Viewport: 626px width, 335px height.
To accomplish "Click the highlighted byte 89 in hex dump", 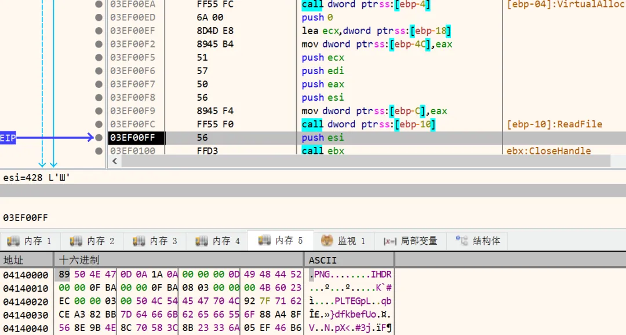I will 64,274.
